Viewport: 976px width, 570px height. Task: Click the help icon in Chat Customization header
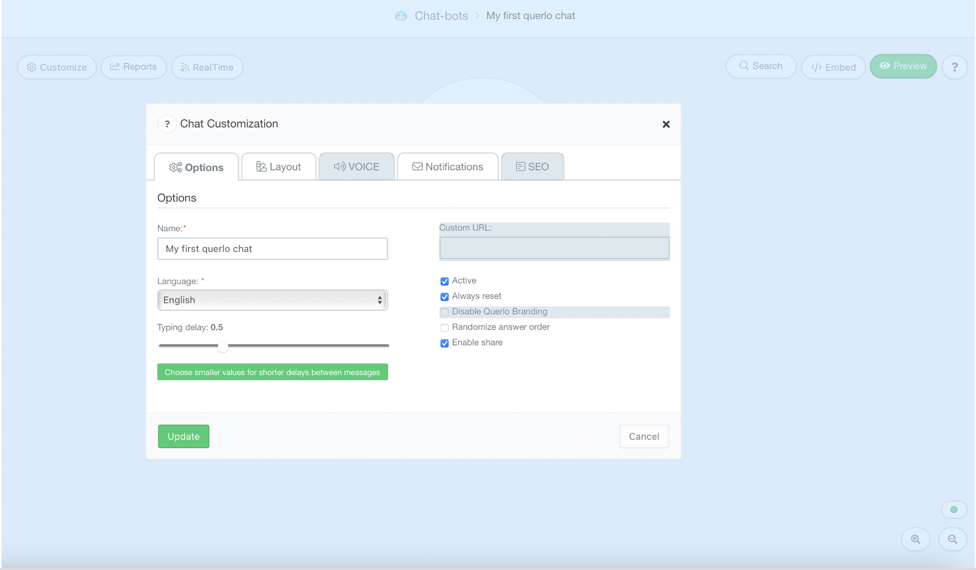click(x=167, y=124)
